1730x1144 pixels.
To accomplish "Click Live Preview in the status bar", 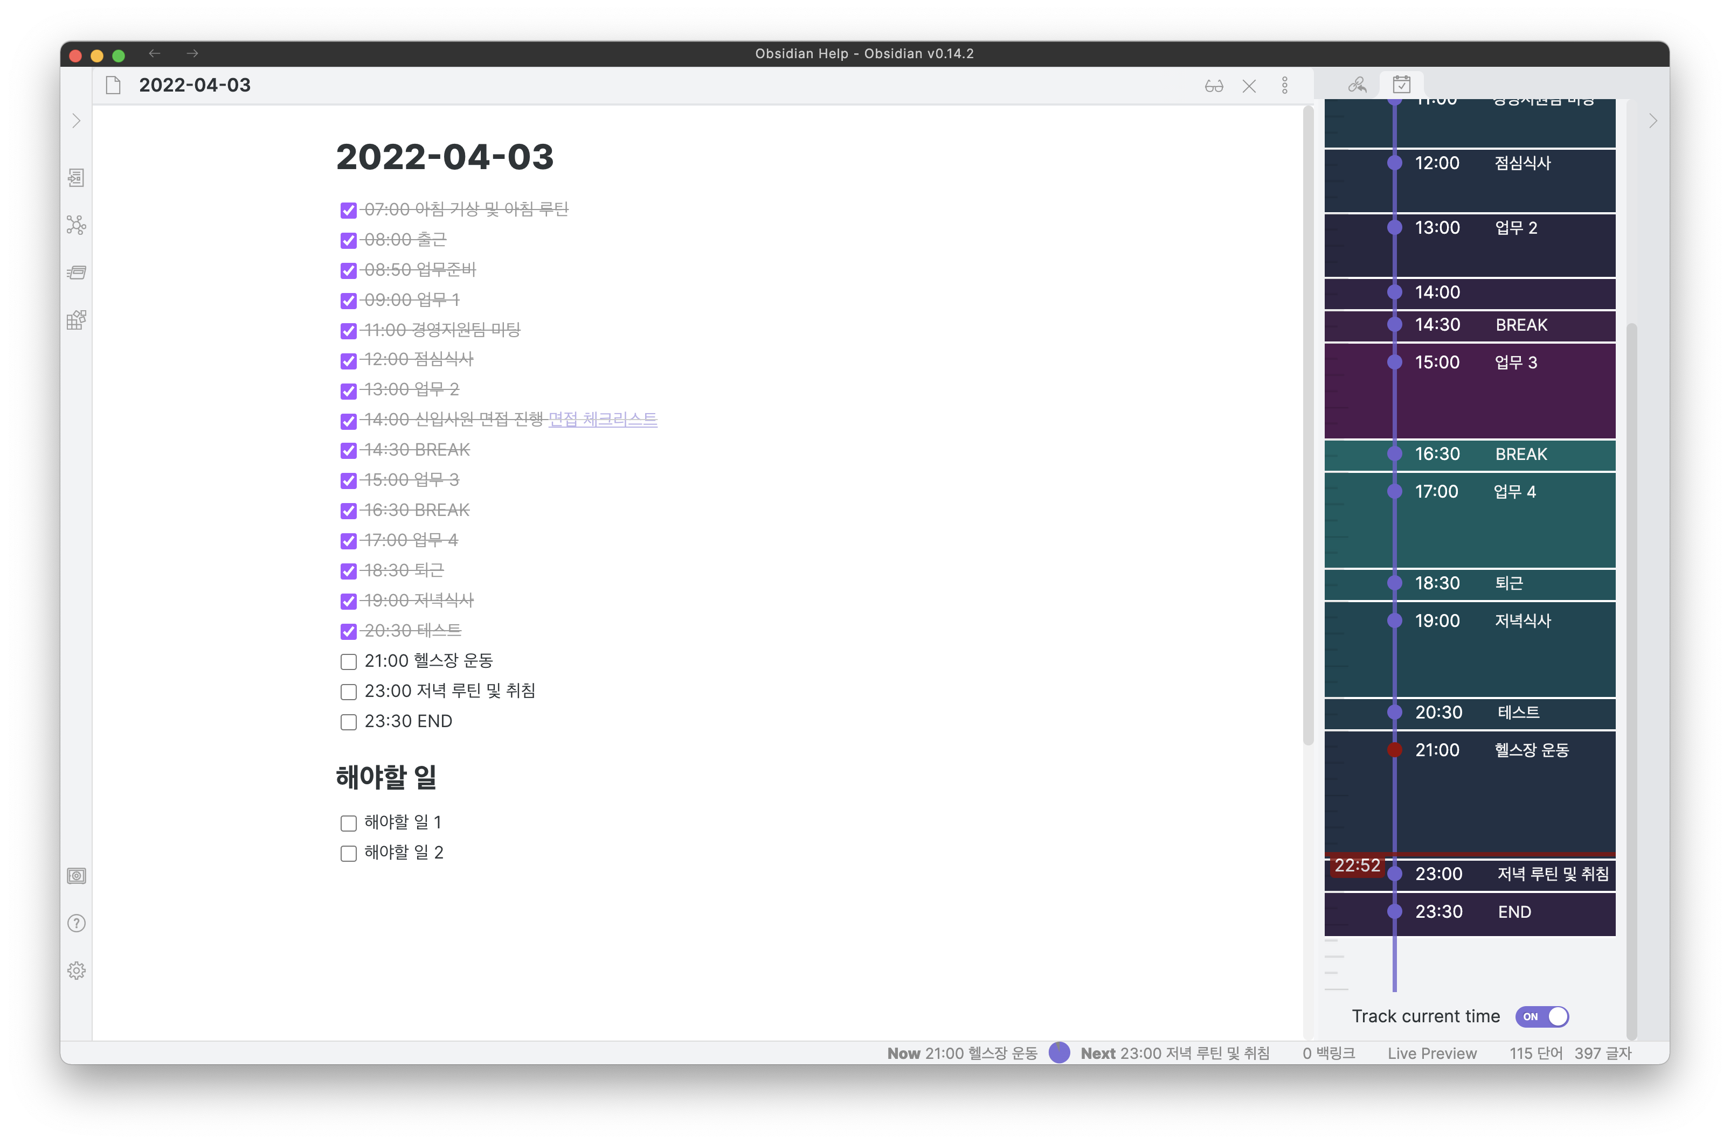I will pyautogui.click(x=1431, y=1053).
